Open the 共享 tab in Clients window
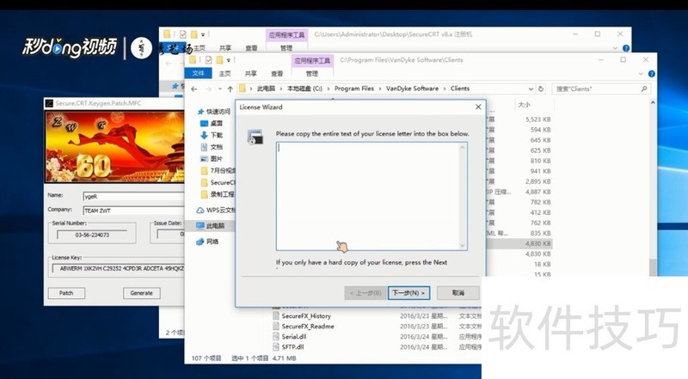 (x=250, y=74)
